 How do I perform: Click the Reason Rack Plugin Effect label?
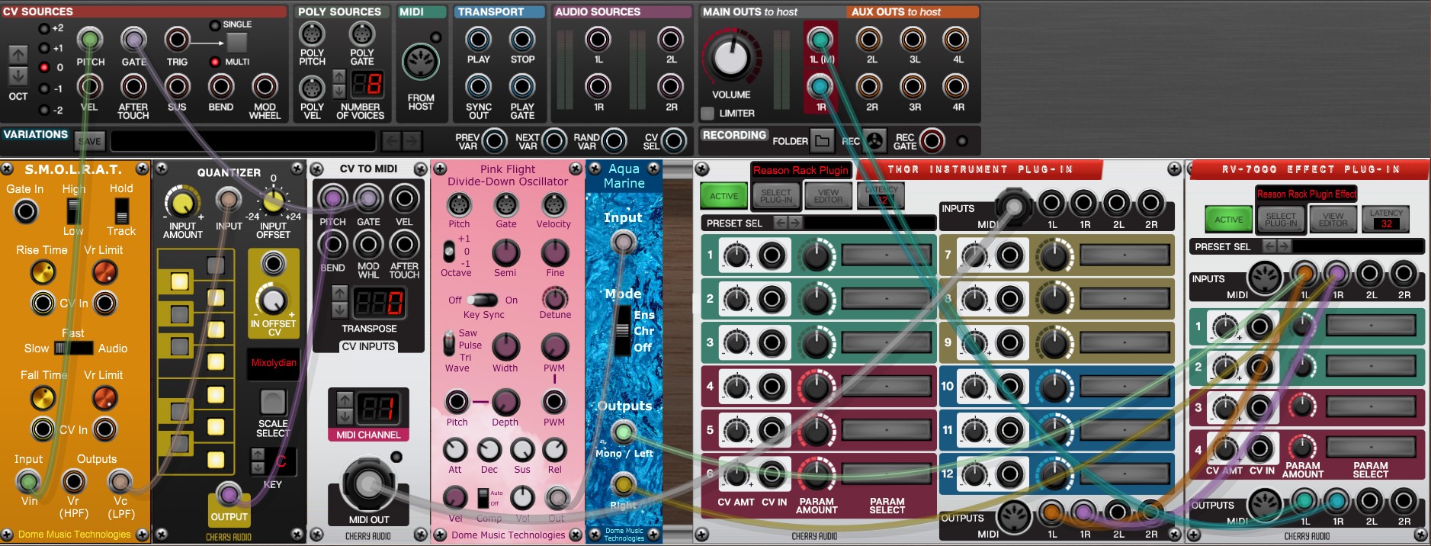1307,194
